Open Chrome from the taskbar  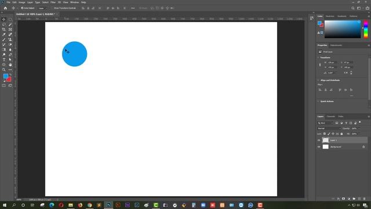(x=89, y=205)
